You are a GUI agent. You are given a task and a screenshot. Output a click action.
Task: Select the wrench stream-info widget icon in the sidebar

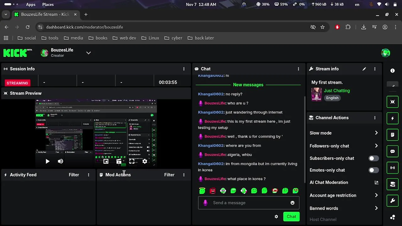point(392,201)
